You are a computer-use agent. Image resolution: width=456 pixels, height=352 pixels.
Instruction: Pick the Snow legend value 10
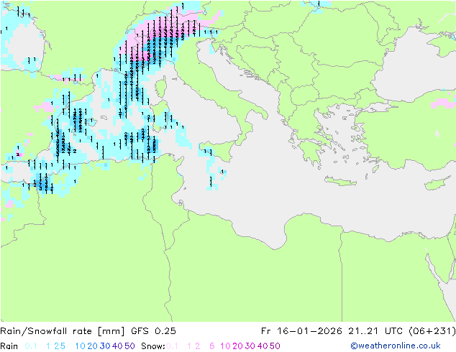coord(225,346)
